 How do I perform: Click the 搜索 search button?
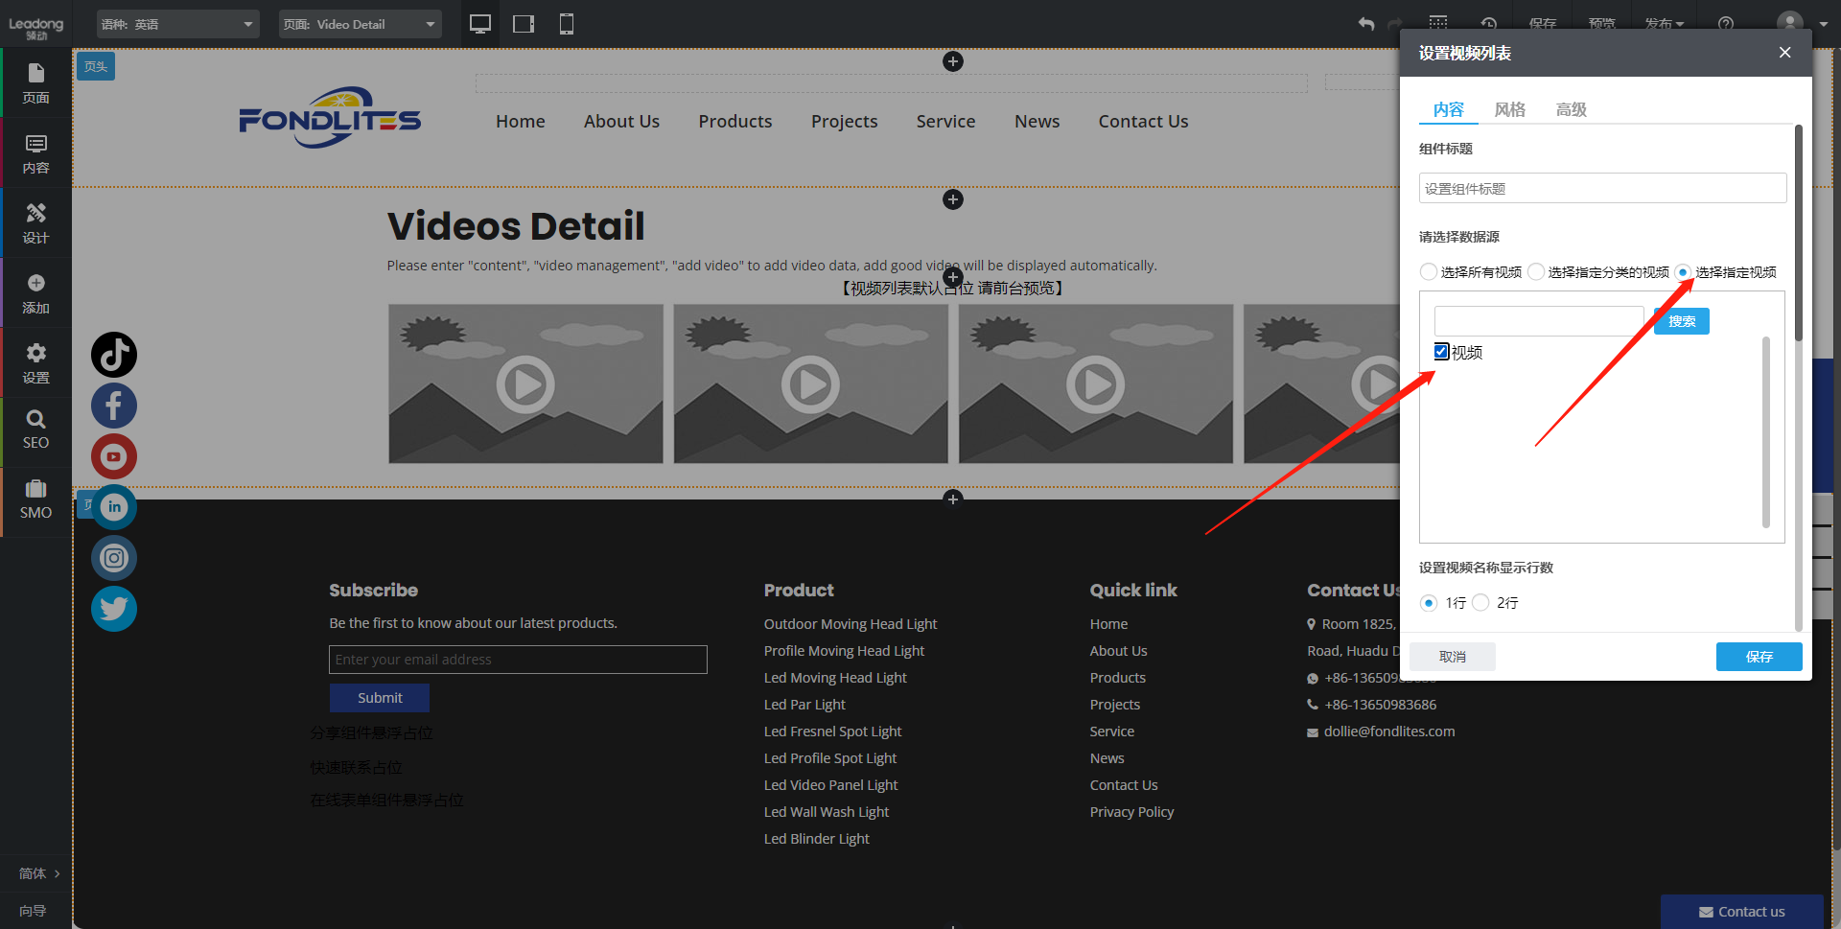[1681, 321]
